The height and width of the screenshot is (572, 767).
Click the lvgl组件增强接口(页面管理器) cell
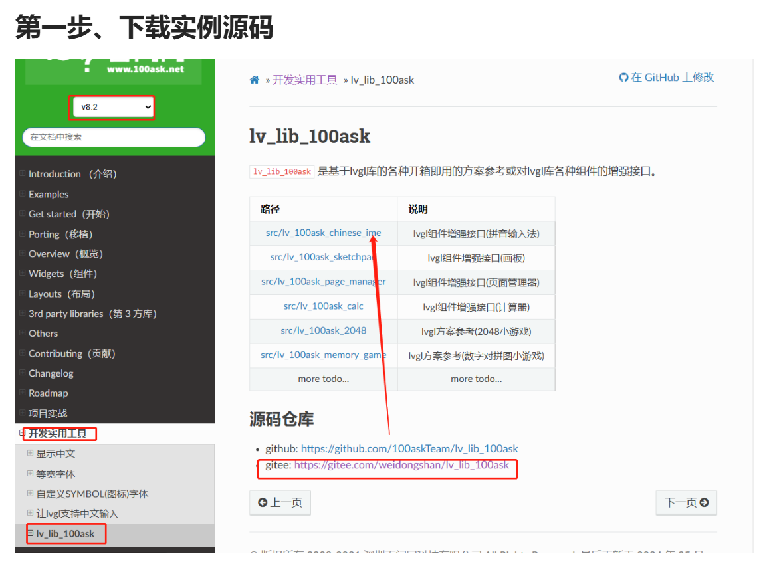[476, 282]
